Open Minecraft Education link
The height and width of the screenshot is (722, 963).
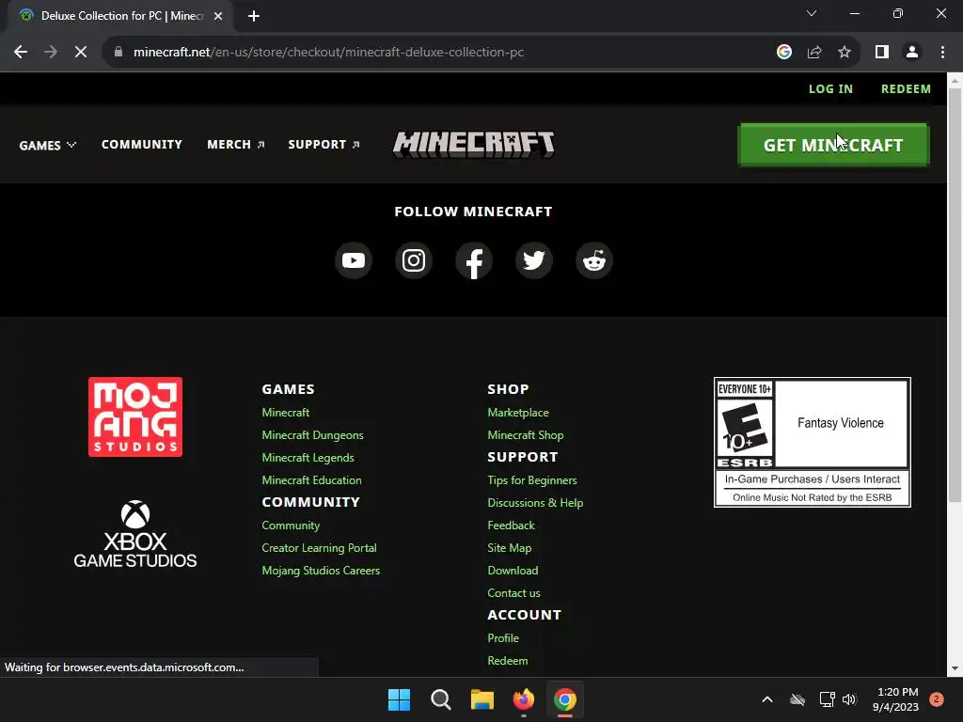click(311, 480)
